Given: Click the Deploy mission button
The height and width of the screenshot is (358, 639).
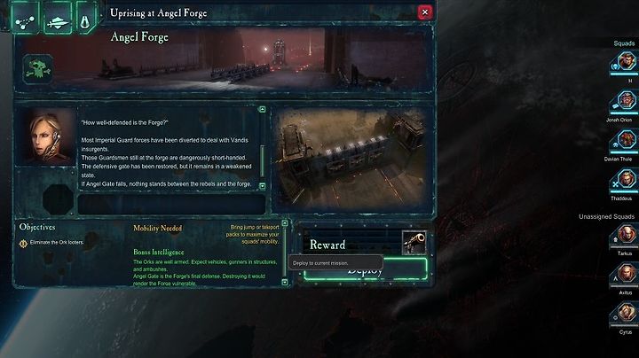Looking at the screenshot, I should [x=366, y=269].
